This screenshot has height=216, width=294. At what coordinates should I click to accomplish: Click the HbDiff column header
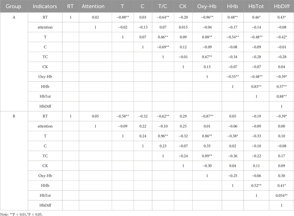point(281,6)
